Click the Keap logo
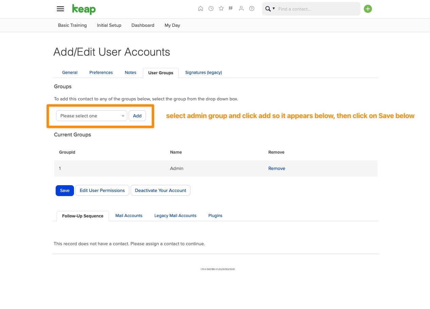Viewport: 430px width, 309px height. pos(83,9)
